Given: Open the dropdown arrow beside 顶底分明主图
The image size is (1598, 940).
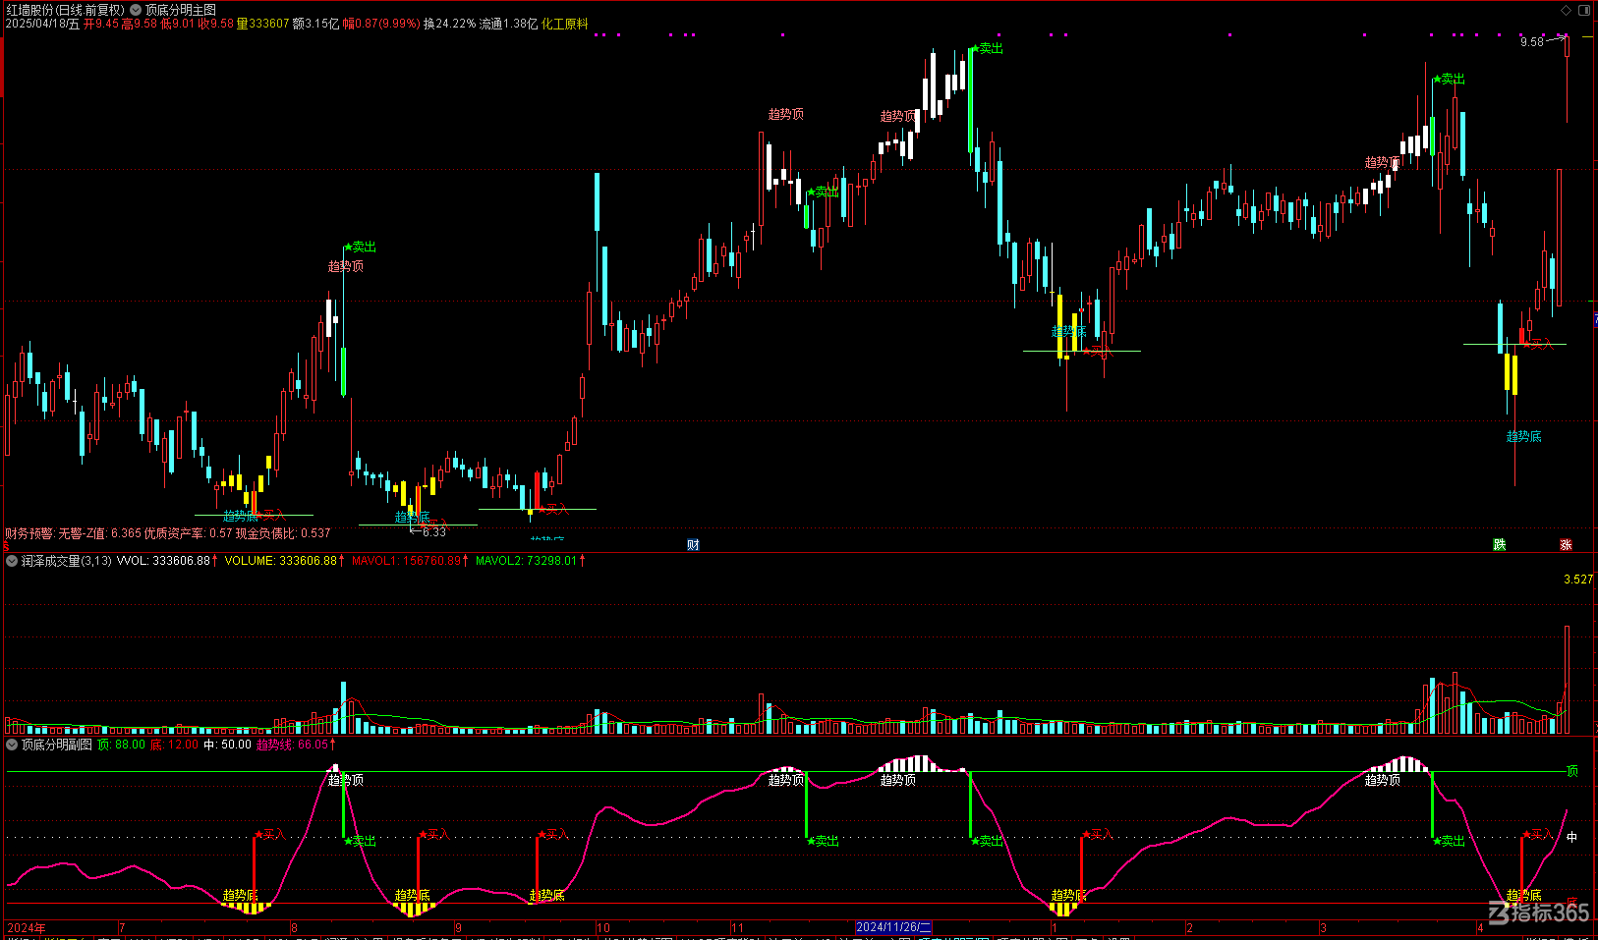Looking at the screenshot, I should pyautogui.click(x=136, y=10).
